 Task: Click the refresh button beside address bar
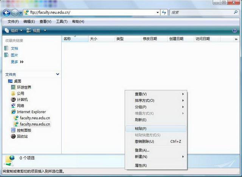coord(164,12)
